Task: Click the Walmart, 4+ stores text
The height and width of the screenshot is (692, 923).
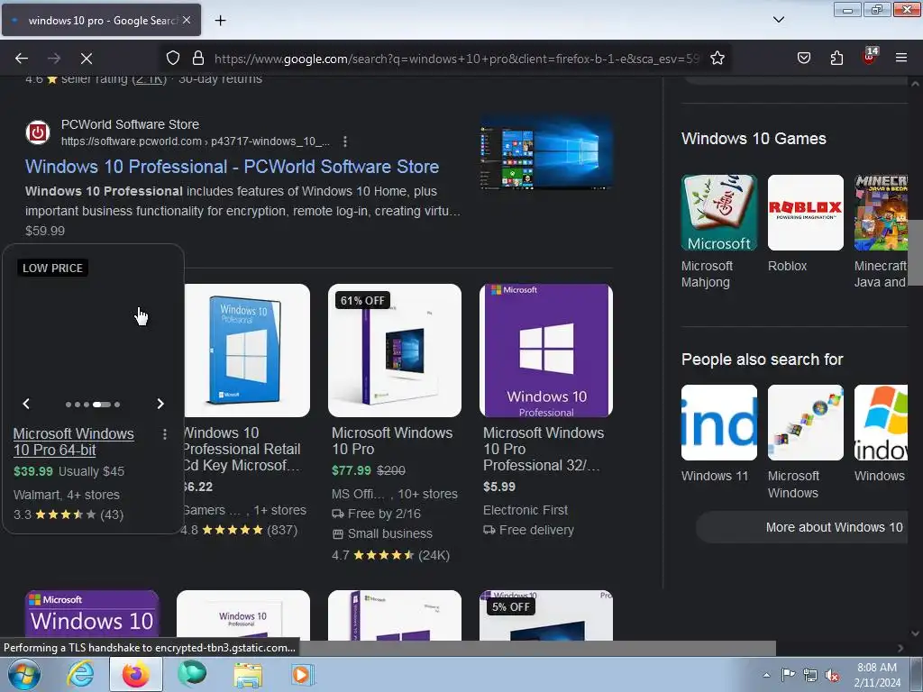Action: (67, 495)
